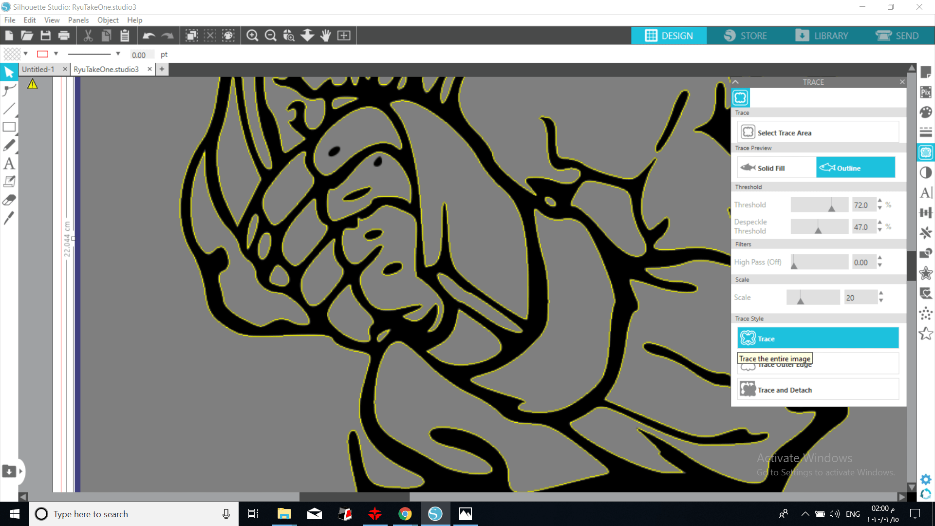Select the Line drawing tool
This screenshot has width=935, height=526.
[9, 109]
